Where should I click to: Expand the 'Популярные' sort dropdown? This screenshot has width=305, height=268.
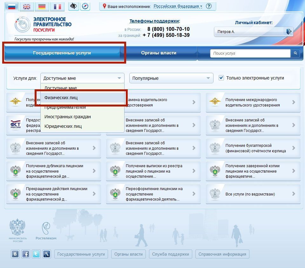pos(171,78)
